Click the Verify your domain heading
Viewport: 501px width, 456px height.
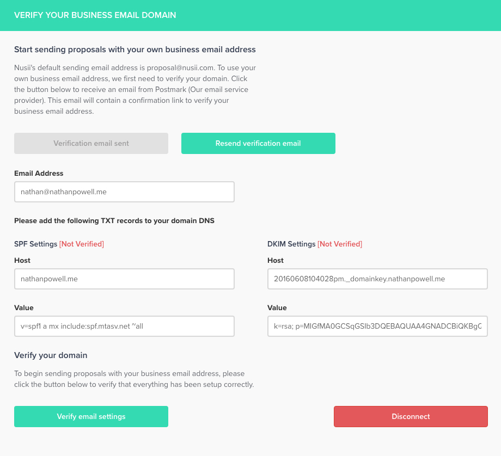(51, 355)
